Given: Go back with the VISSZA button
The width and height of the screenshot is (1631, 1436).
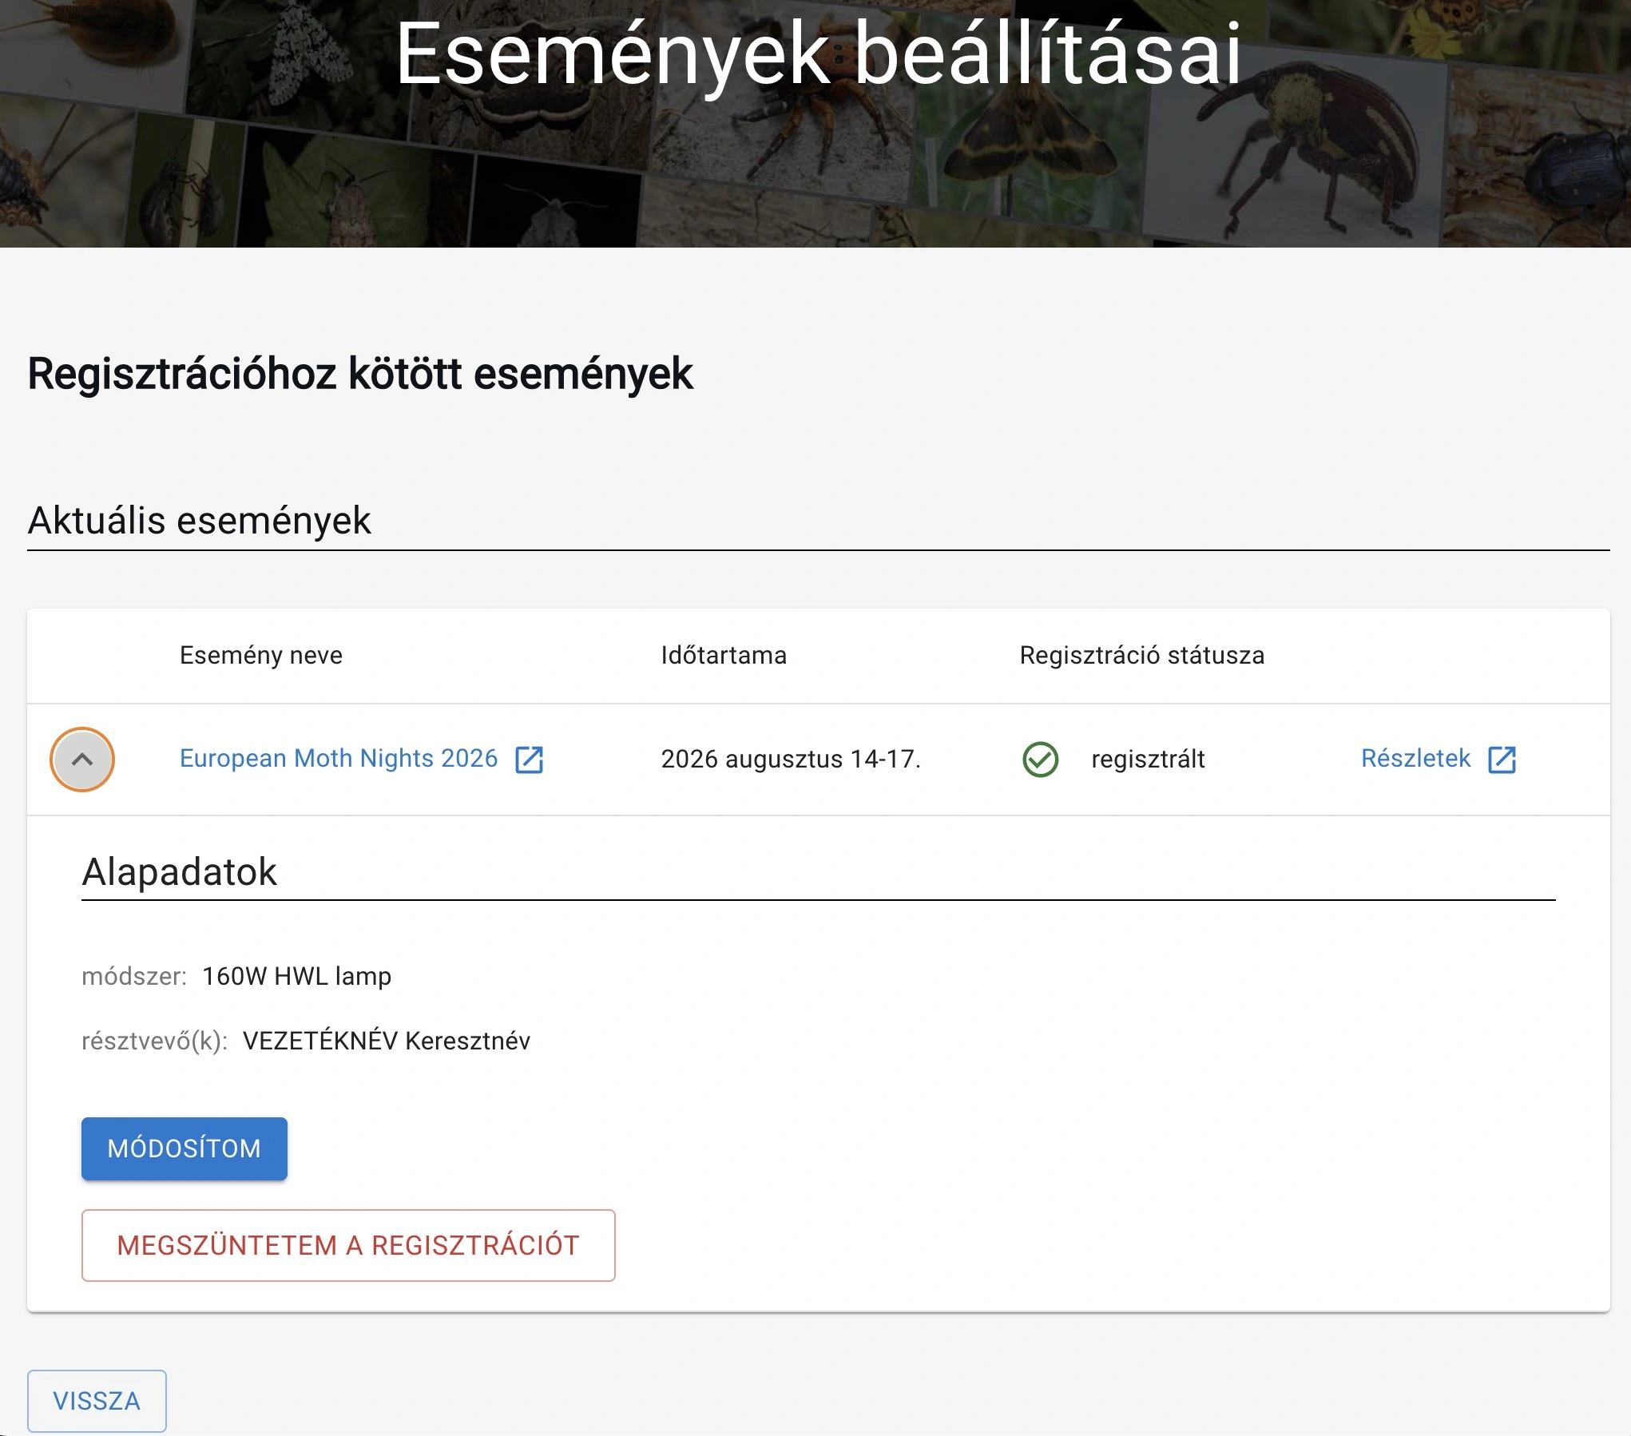Looking at the screenshot, I should point(97,1401).
